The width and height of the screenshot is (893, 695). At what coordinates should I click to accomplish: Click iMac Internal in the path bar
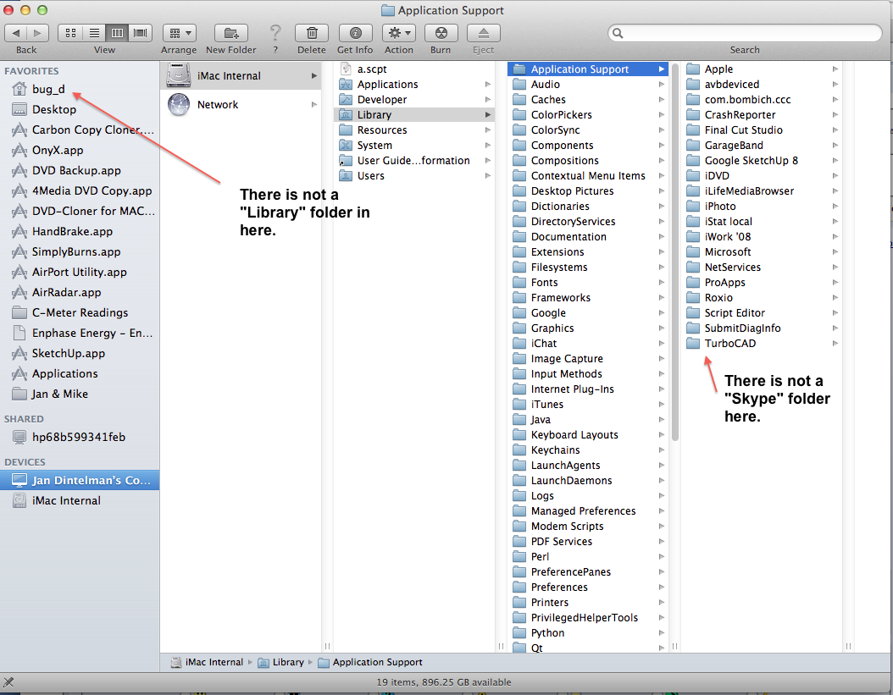208,663
